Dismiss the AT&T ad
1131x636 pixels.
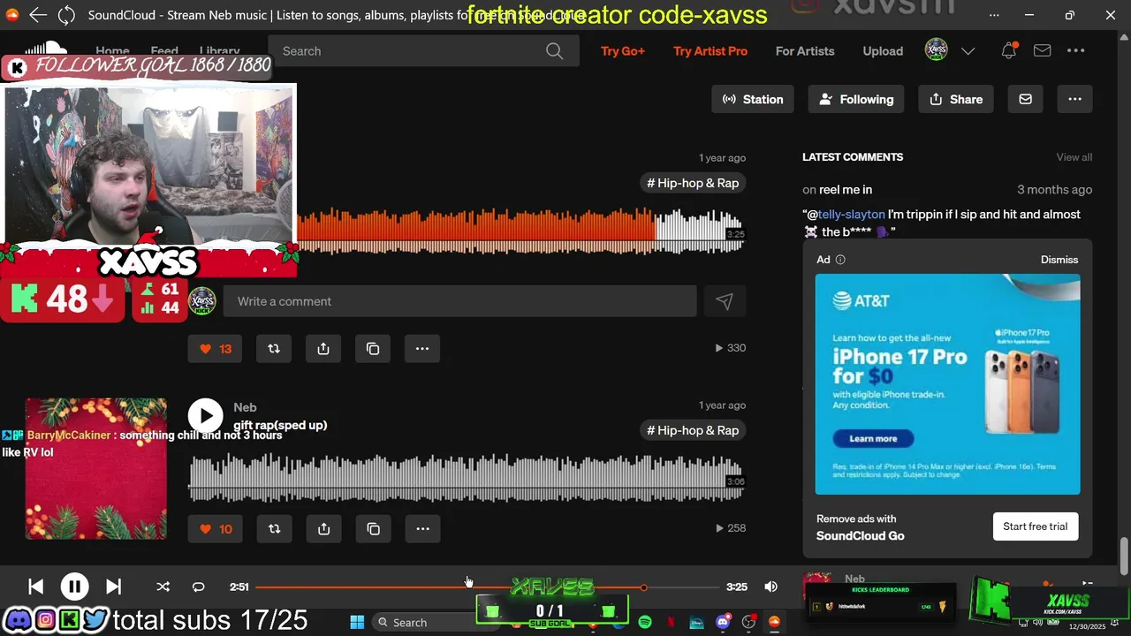[1059, 260]
